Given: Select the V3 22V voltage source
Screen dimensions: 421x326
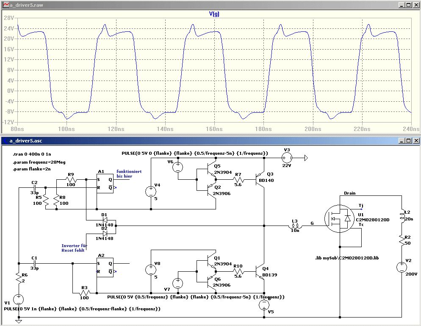Looking at the screenshot, I should tap(287, 158).
